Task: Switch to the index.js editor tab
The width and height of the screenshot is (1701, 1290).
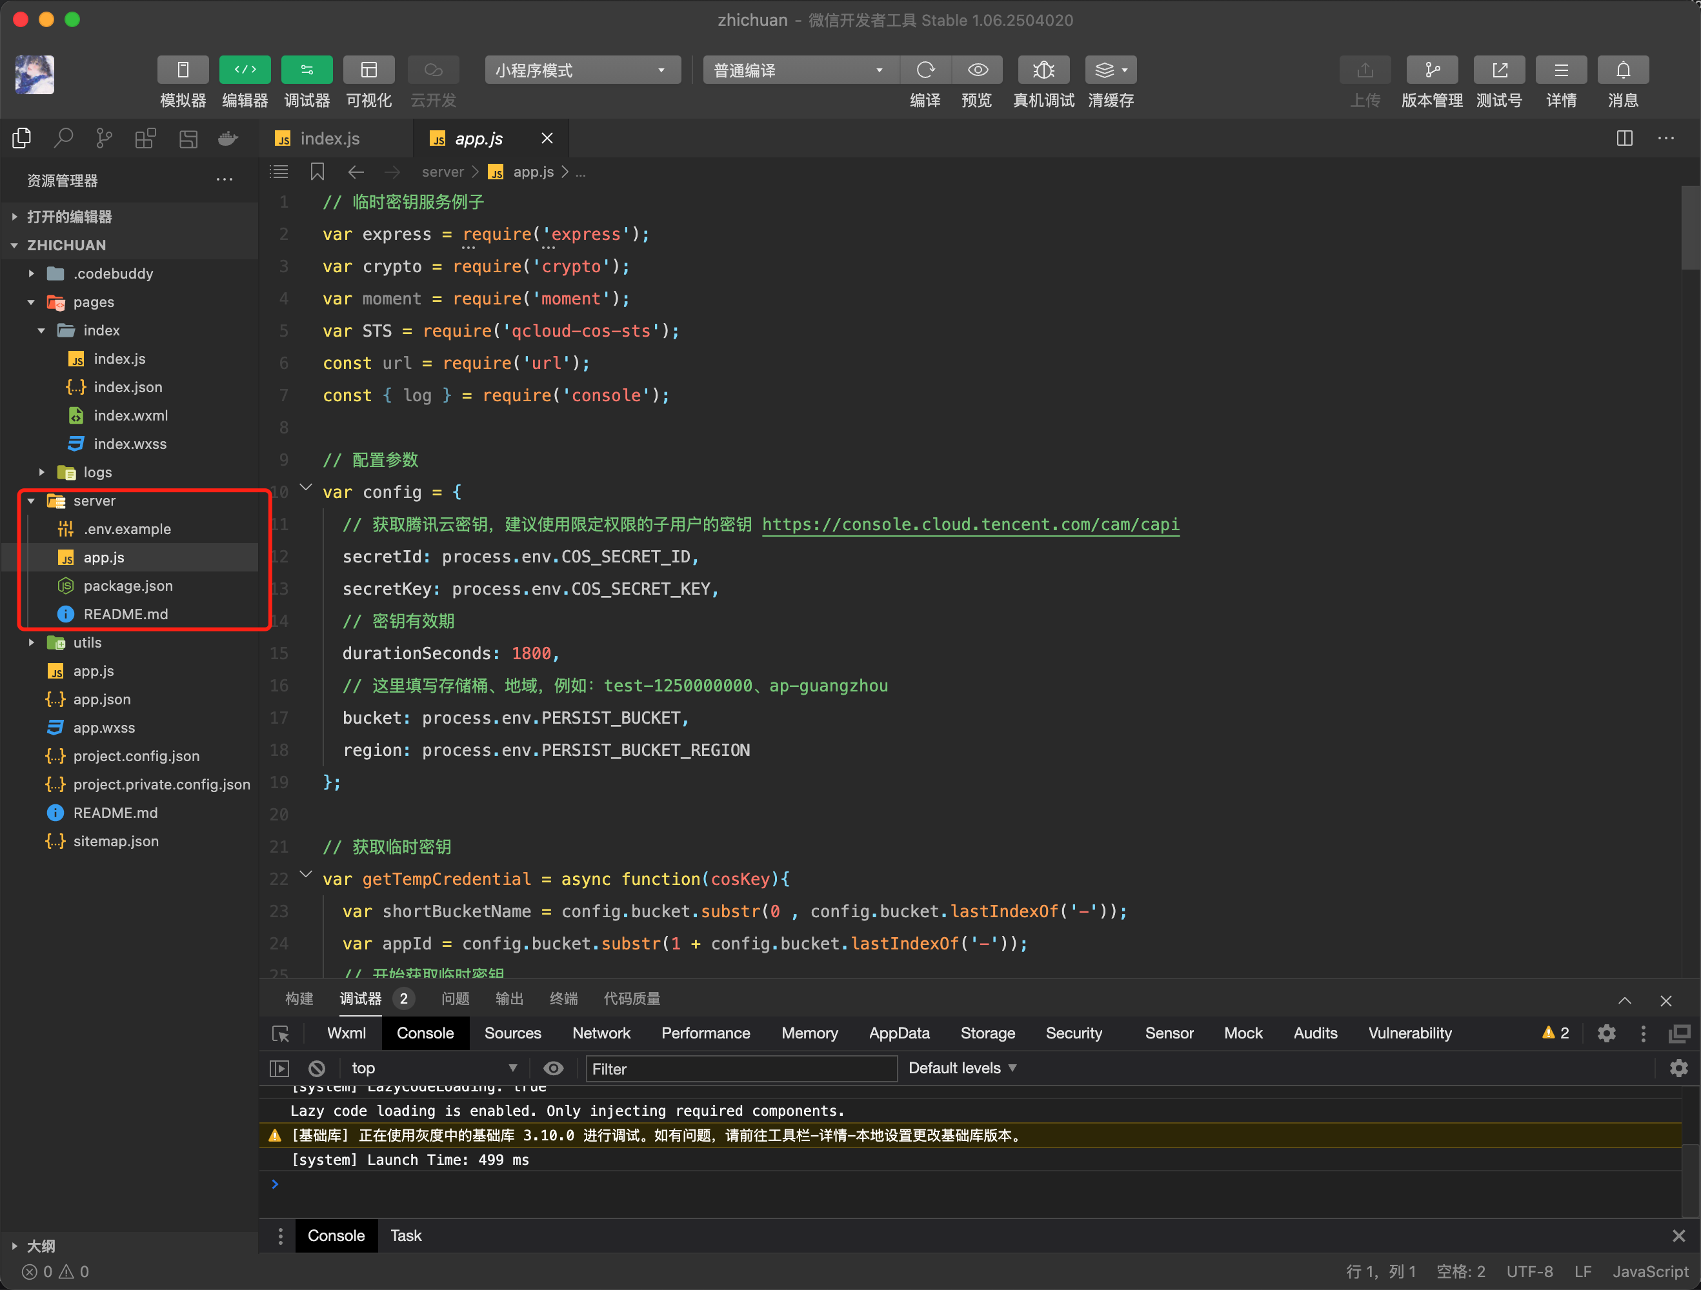Action: [329, 139]
